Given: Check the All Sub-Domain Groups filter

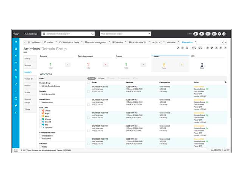Looking at the screenshot, I should pyautogui.click(x=41, y=86).
